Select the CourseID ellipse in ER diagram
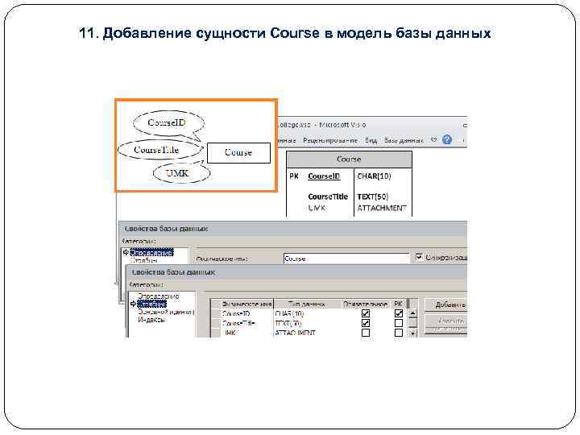This screenshot has width=580, height=435. (168, 122)
